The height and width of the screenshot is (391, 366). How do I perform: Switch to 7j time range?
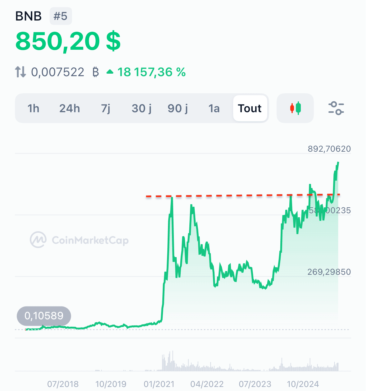click(x=106, y=108)
